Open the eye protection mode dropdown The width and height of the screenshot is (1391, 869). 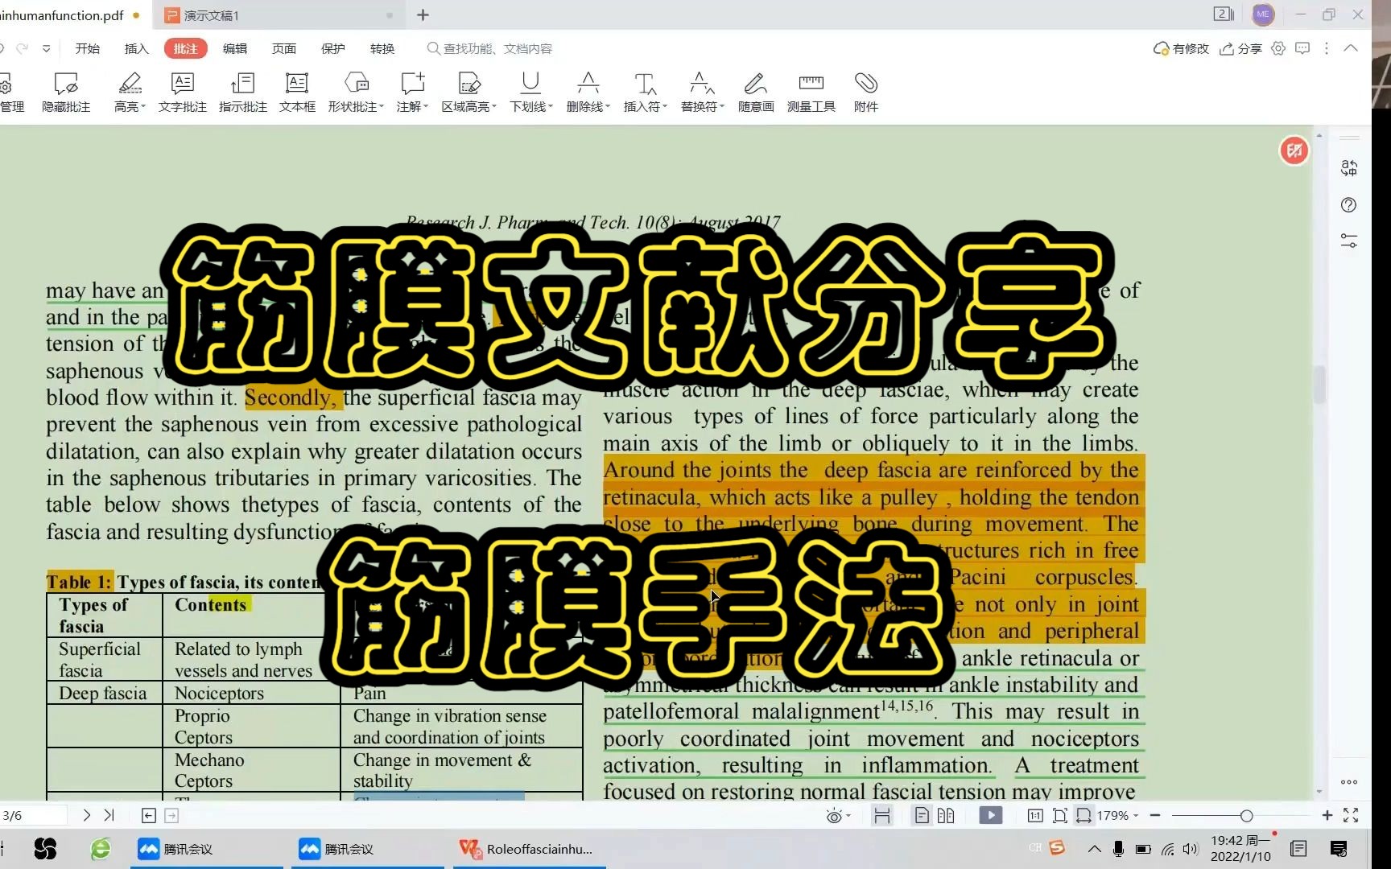[838, 816]
